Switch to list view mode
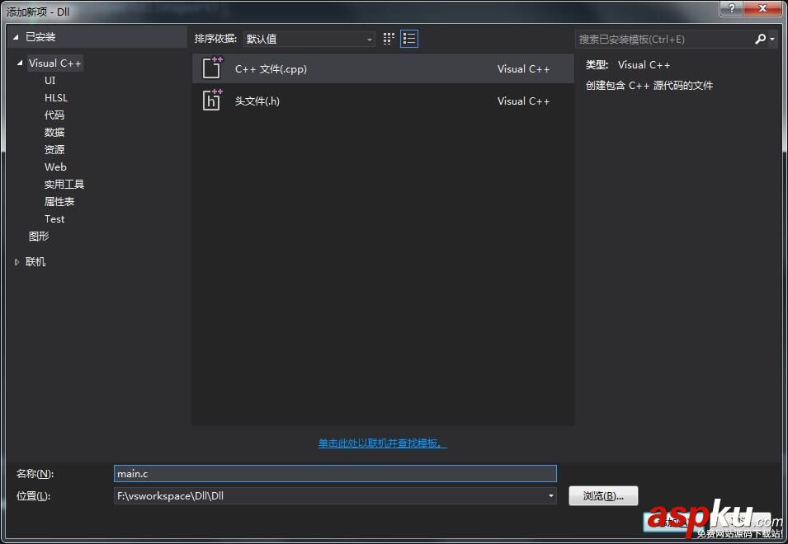 click(408, 39)
